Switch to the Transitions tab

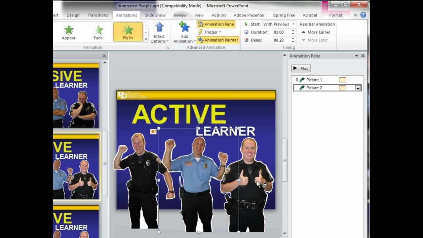98,15
